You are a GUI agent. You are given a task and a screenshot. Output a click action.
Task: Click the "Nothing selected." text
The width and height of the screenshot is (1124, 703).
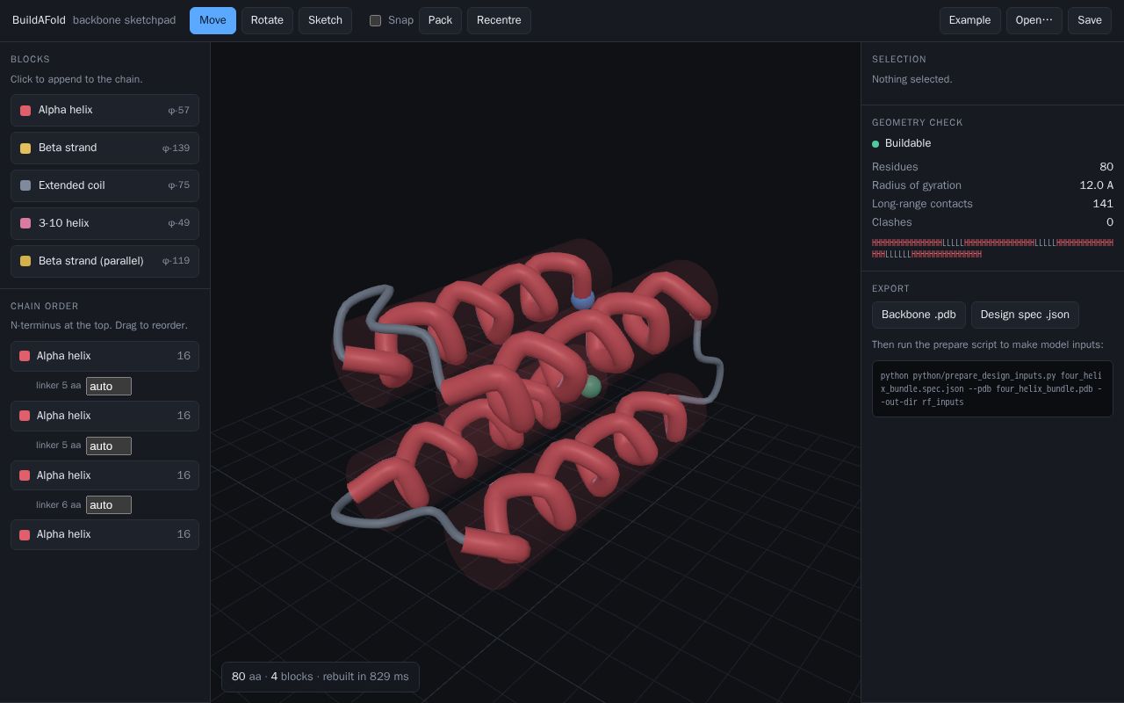(911, 79)
